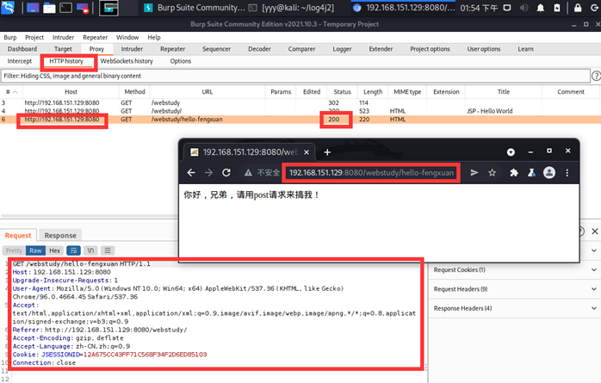Switch to the Logger tab
The width and height of the screenshot is (601, 383).
pos(342,49)
